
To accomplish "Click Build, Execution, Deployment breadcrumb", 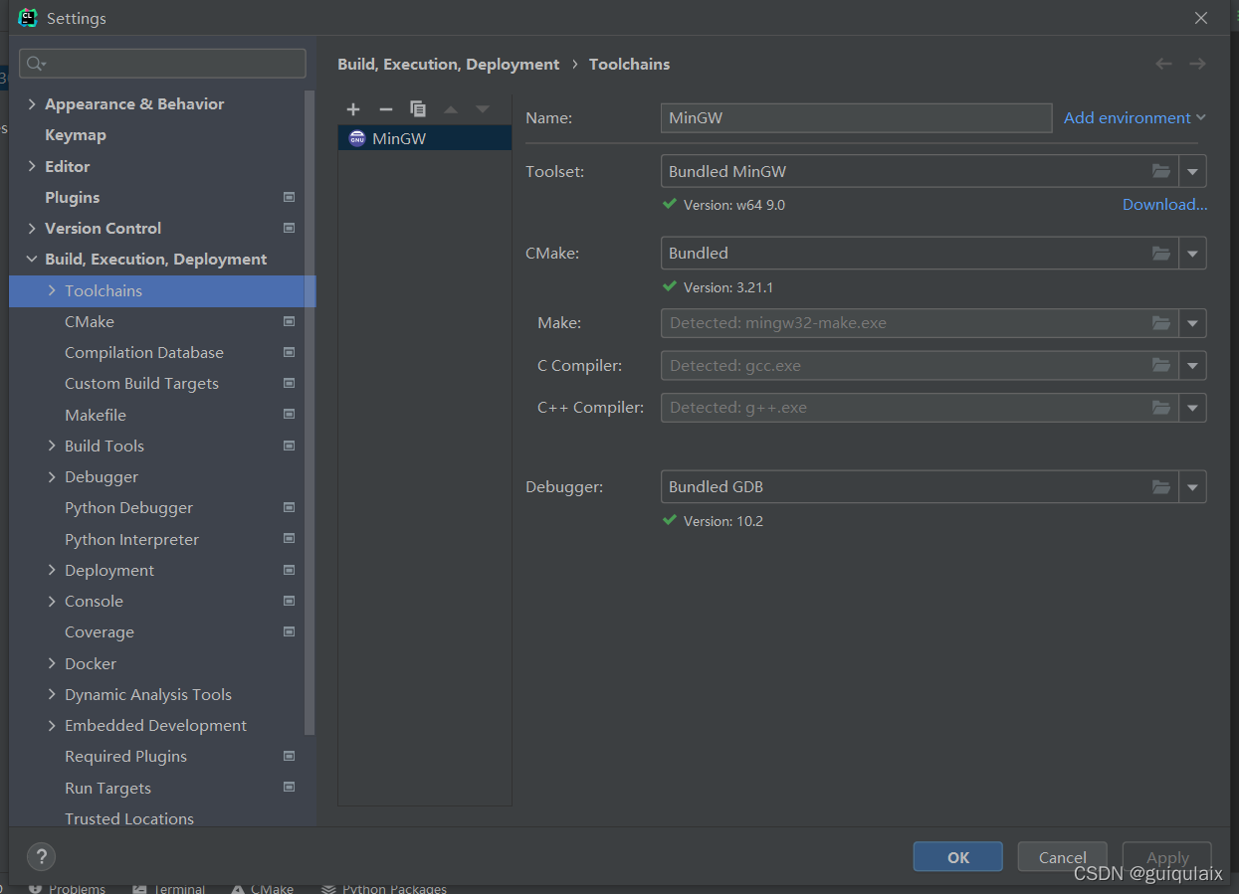I will pyautogui.click(x=449, y=64).
